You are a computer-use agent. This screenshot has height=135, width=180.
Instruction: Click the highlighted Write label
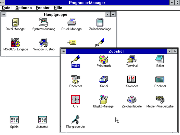click(x=75, y=66)
